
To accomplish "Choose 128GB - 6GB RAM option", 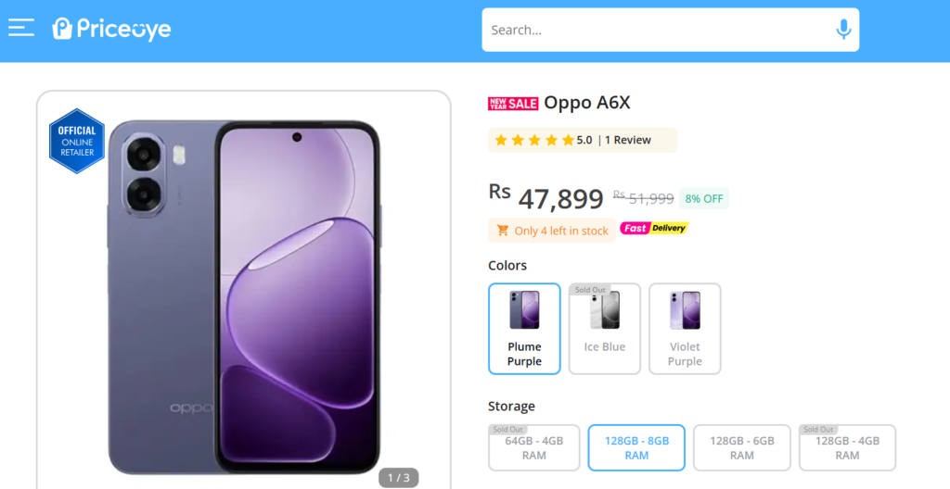I will click(741, 448).
